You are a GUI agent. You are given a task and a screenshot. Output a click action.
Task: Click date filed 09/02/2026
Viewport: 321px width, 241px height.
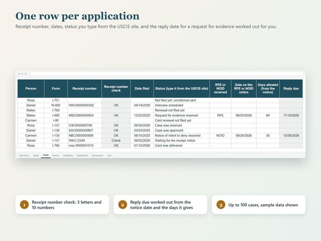pyautogui.click(x=142, y=140)
